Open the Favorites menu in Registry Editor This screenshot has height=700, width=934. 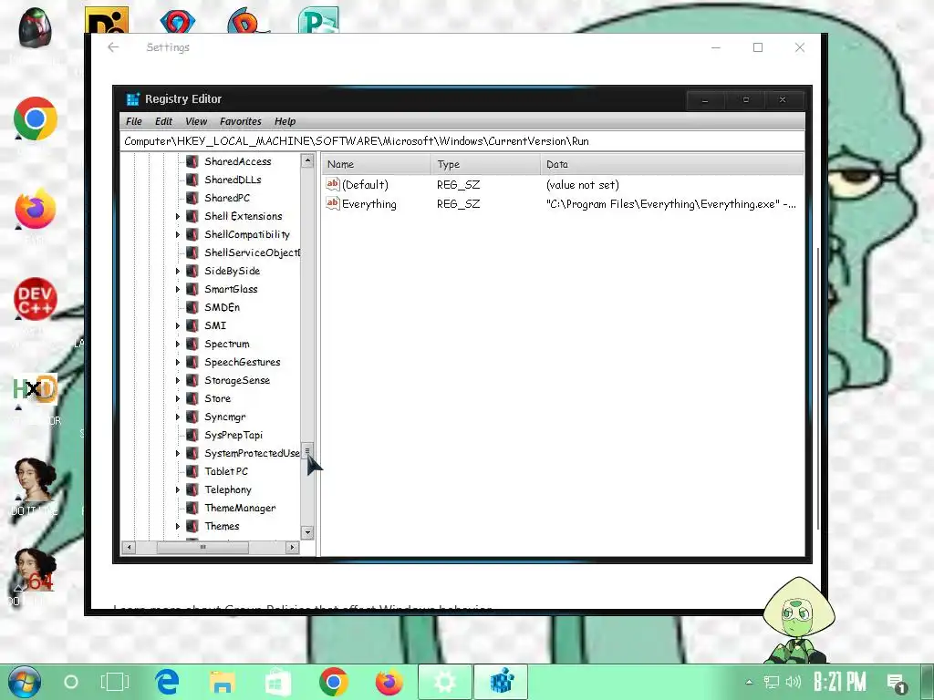tap(241, 121)
